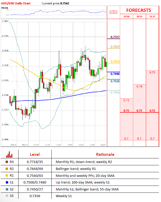161x202 pixels.
Task: Click rationale 'Monthly R1; down-trend; weekly R2'
Action: (84, 162)
